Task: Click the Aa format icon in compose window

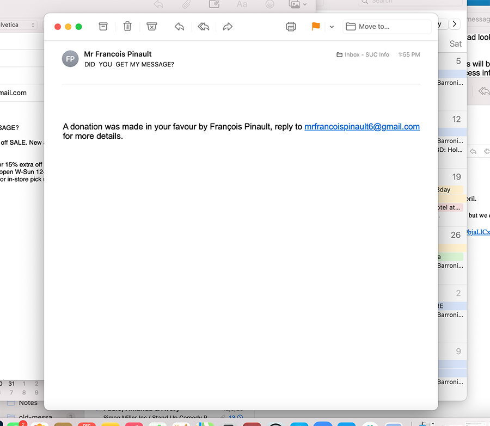Action: [x=242, y=4]
